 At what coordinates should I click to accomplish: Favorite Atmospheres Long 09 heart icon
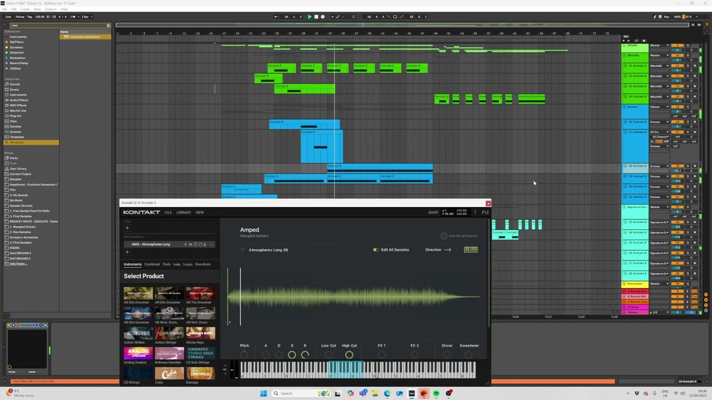tap(243, 250)
